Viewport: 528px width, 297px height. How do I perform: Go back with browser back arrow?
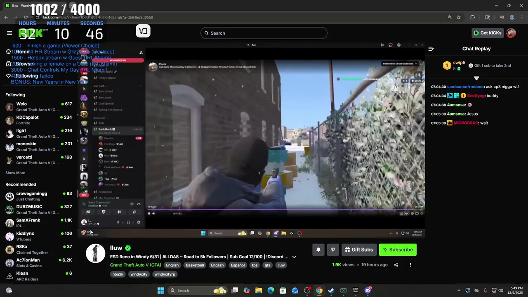point(6,17)
